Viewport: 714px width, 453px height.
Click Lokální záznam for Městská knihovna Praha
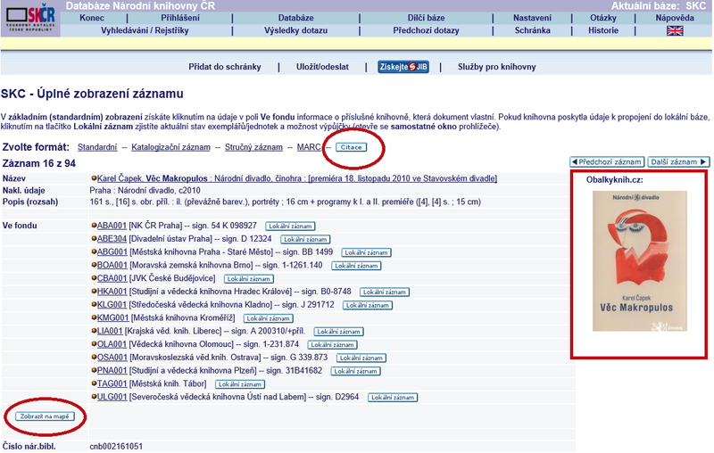(366, 252)
